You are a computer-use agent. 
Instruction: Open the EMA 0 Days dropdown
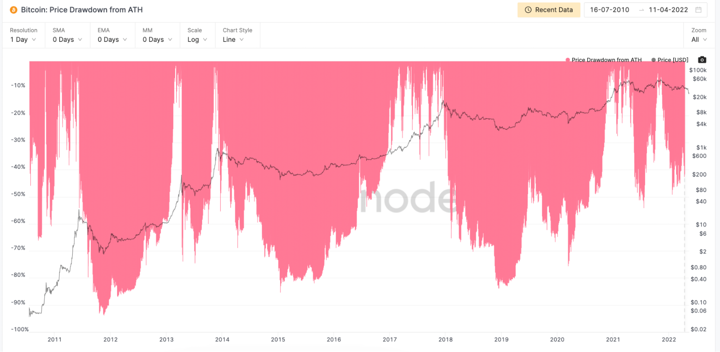tap(112, 40)
